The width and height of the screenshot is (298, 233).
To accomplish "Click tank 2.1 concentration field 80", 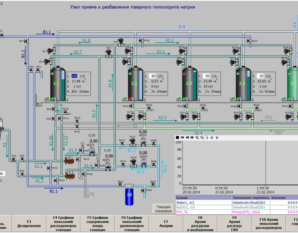I will pyautogui.click(x=153, y=75).
